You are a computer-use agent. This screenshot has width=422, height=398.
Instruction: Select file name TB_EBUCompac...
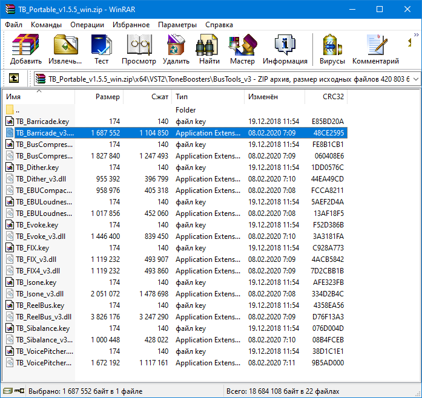tap(44, 191)
